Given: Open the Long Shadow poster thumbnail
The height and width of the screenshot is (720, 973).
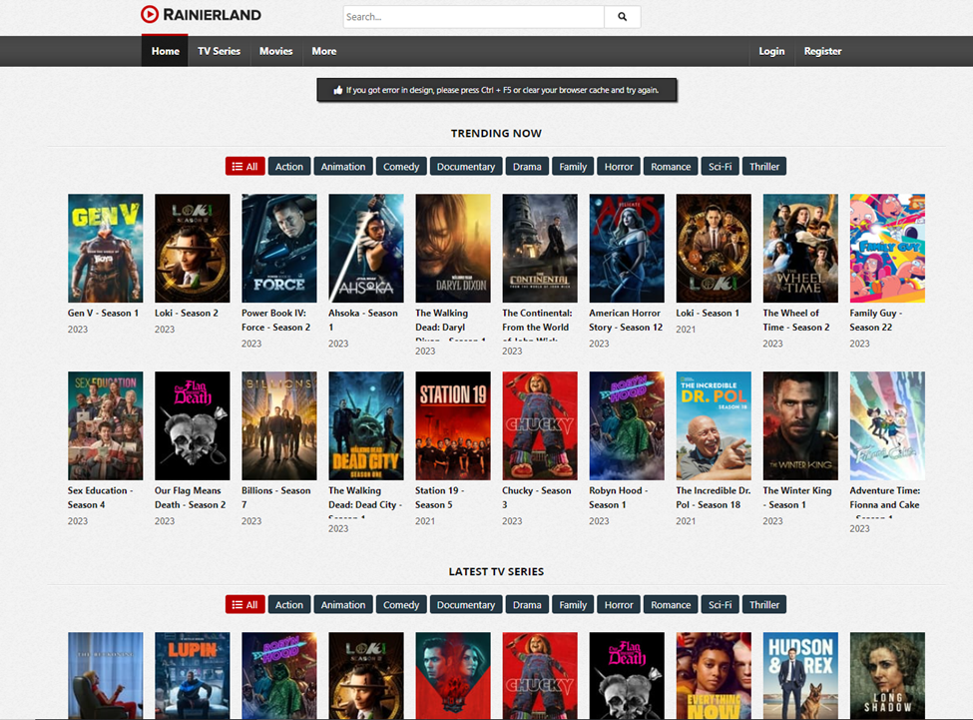Looking at the screenshot, I should coord(887,676).
